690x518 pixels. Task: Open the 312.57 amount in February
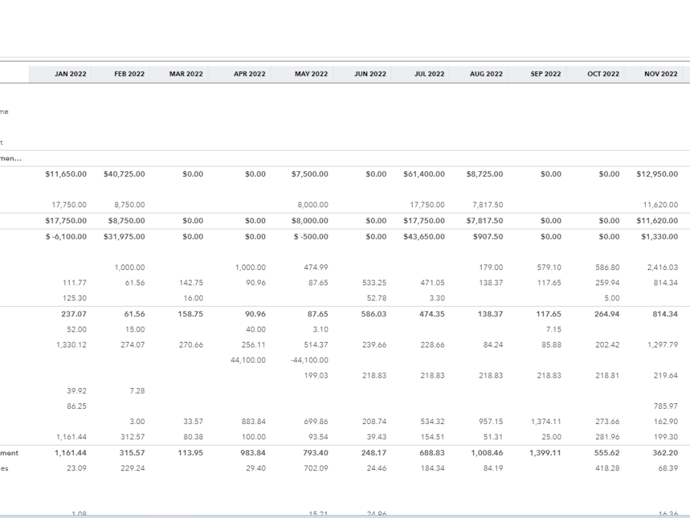pos(132,437)
